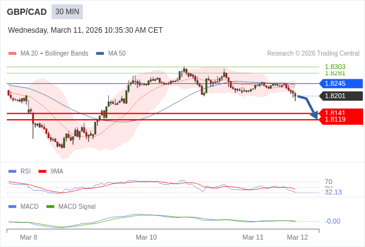Click the RSI legend label
Screen dimensions: 365x247
tap(25, 172)
